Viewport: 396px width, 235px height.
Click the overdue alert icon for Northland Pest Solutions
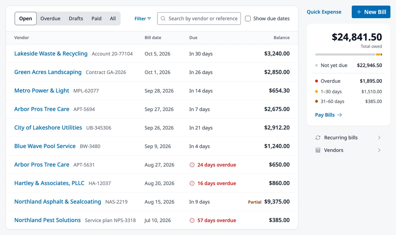point(192,220)
